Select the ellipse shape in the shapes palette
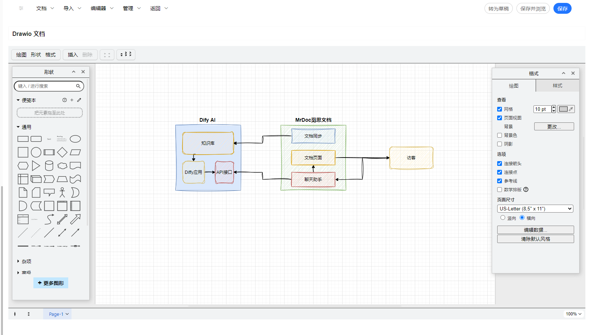 [75, 139]
